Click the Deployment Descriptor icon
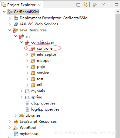The image size is (120, 138). tap(16, 18)
